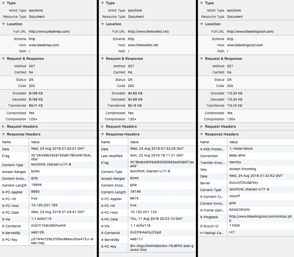Collapse Type section in thelovelist panel
Viewport: 294px width, 257px height.
(102, 3)
